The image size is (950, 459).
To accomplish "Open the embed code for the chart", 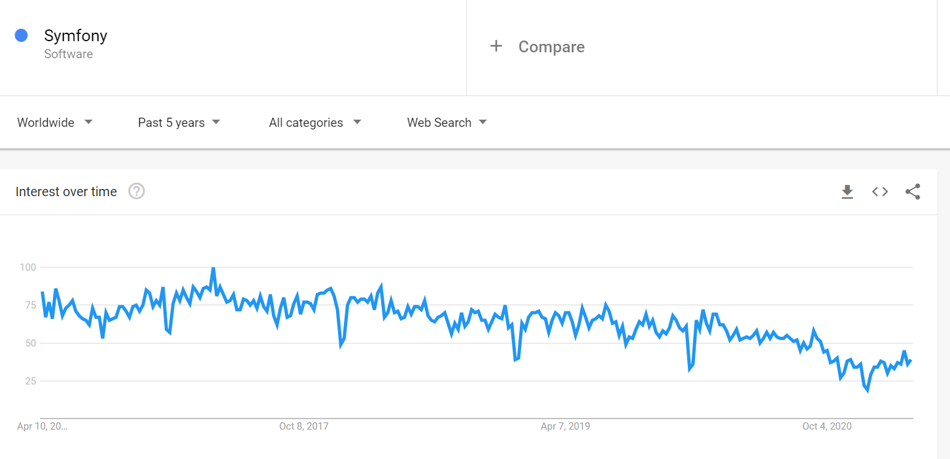I will [880, 192].
